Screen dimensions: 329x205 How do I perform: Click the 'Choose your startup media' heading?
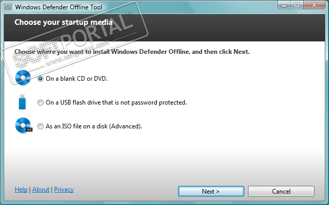click(x=64, y=22)
